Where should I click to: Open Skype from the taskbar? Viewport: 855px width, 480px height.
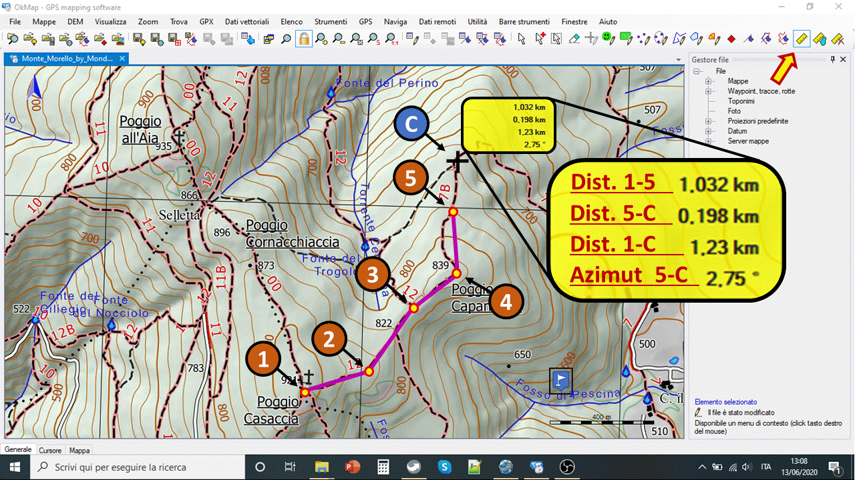[x=444, y=467]
